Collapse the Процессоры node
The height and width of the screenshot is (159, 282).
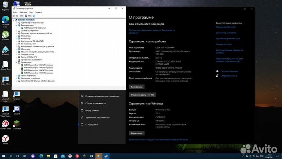click(16, 62)
